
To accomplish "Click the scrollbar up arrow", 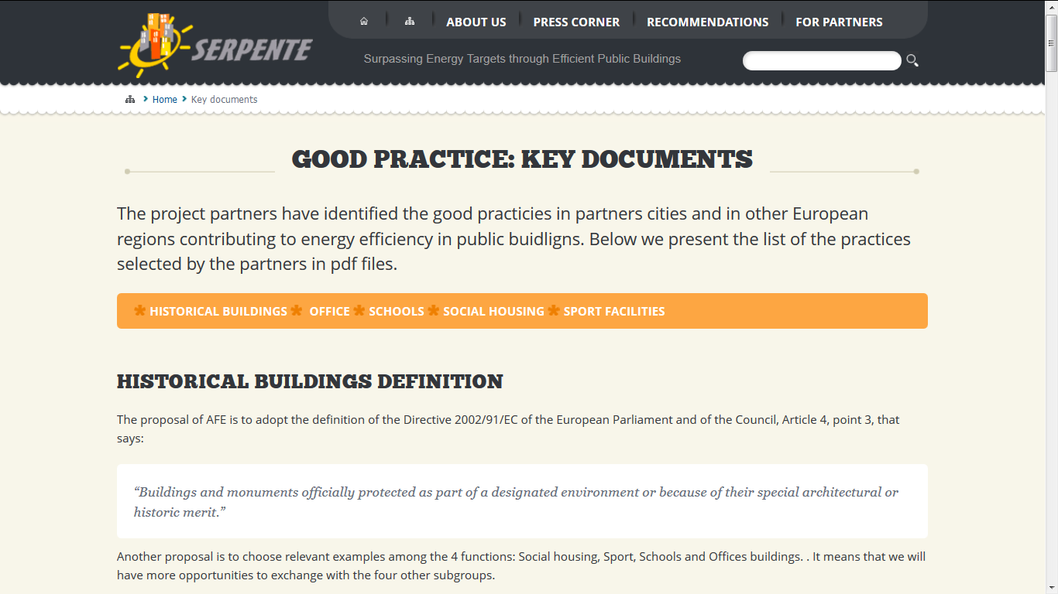I will (x=1051, y=6).
